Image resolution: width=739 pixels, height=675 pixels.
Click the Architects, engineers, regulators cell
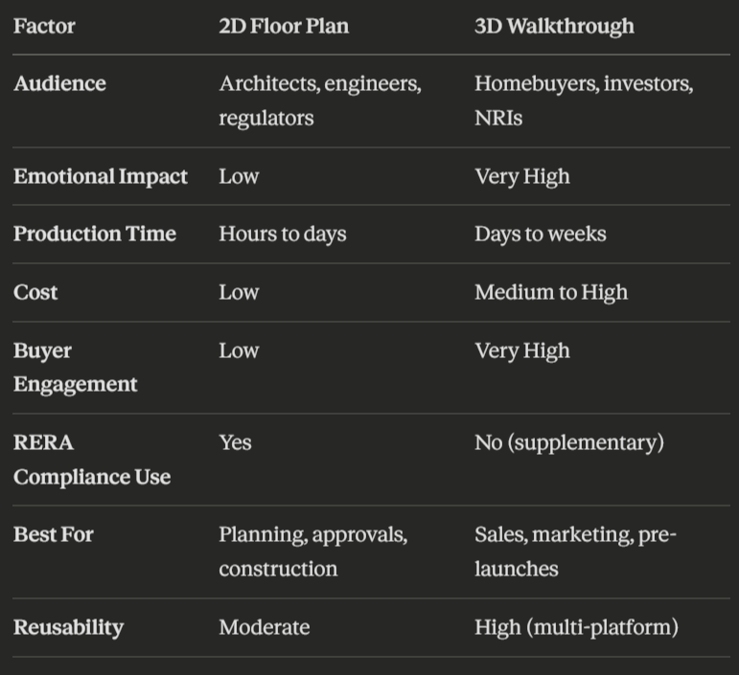[320, 101]
